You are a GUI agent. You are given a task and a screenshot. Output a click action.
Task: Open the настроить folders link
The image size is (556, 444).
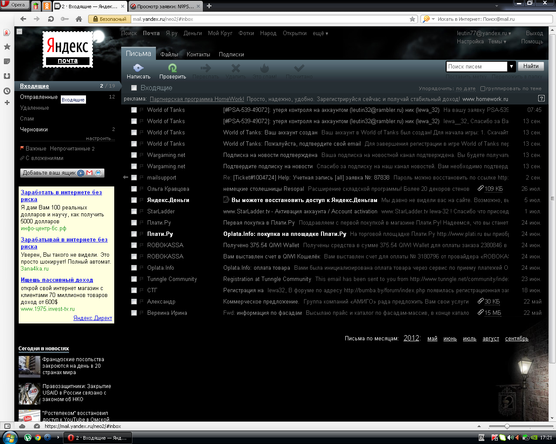100,139
